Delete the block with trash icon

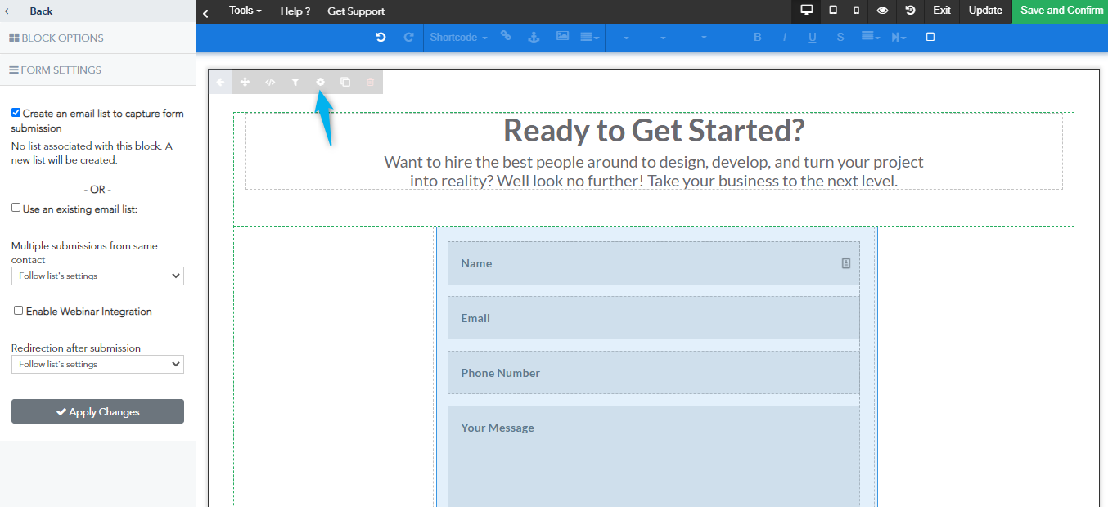point(370,82)
